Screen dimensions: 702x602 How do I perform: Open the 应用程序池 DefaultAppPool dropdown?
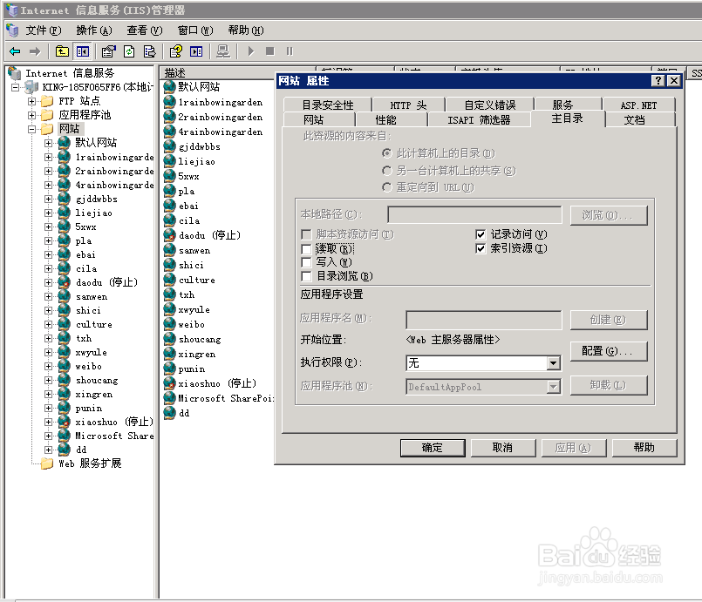(x=554, y=387)
